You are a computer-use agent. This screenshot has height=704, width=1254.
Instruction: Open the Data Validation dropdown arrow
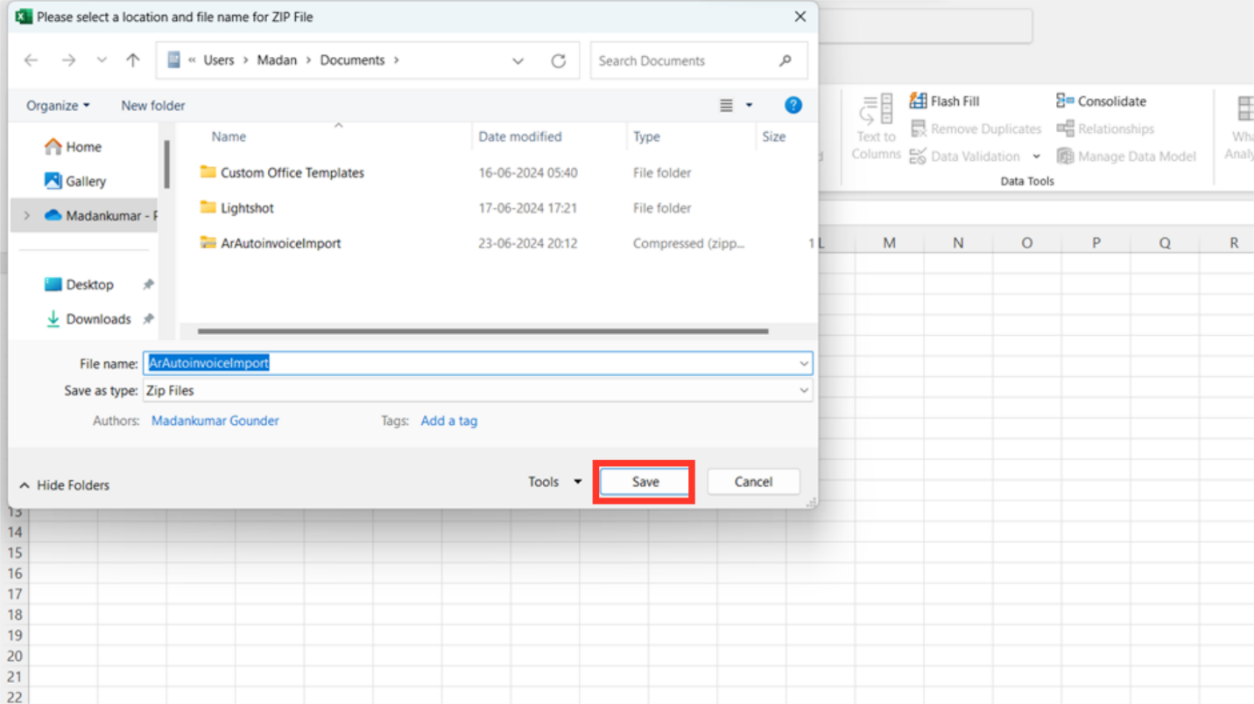1036,157
